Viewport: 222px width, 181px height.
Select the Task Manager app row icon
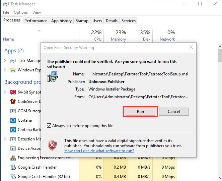[x=13, y=61]
